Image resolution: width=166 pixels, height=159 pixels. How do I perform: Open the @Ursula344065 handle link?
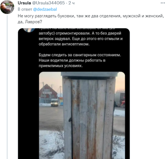coord(48,3)
